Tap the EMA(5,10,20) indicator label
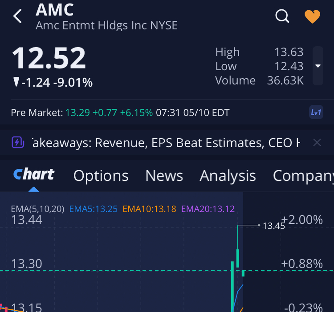Image resolution: width=334 pixels, height=312 pixels. point(37,208)
